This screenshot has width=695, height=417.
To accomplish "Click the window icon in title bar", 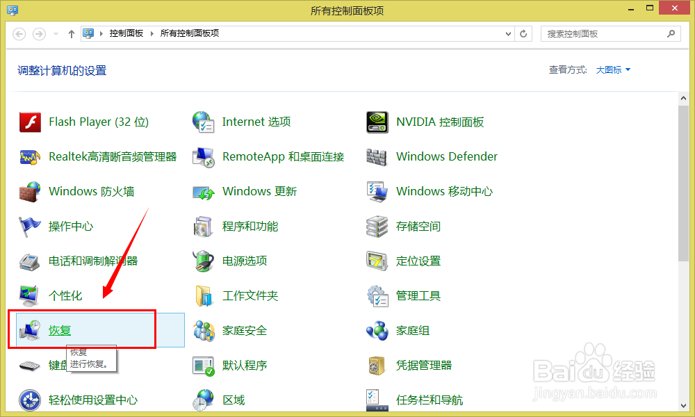I will click(x=13, y=10).
